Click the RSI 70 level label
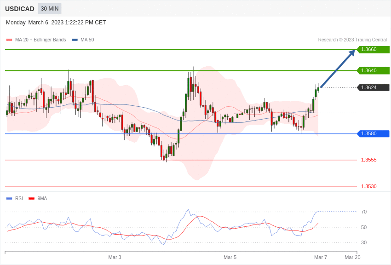This screenshot has height=265, width=391. pyautogui.click(x=364, y=212)
